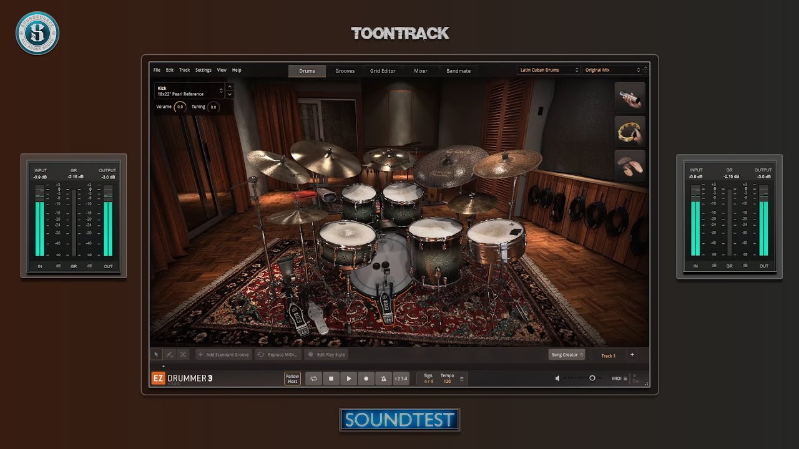Click Add Standard Groove
Screen dimensions: 799x449
[223, 355]
